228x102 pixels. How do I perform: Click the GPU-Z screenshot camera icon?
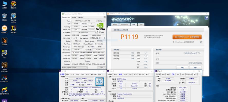[x=104, y=17]
